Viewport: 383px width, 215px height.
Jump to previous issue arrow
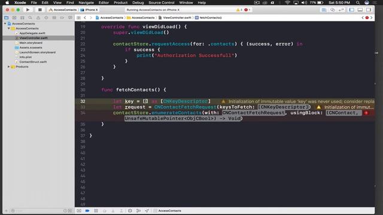[363, 18]
